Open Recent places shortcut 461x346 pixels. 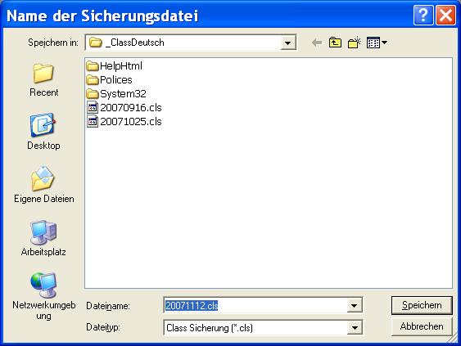click(43, 79)
